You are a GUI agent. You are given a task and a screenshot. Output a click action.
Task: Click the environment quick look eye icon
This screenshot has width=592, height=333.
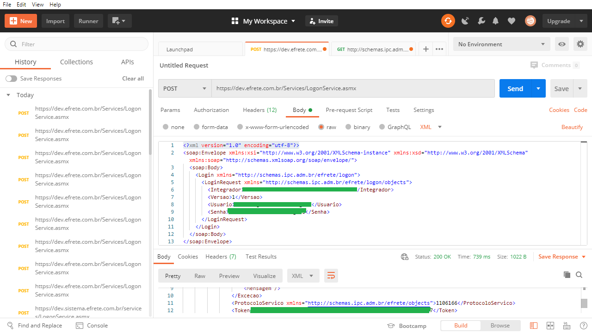click(562, 44)
